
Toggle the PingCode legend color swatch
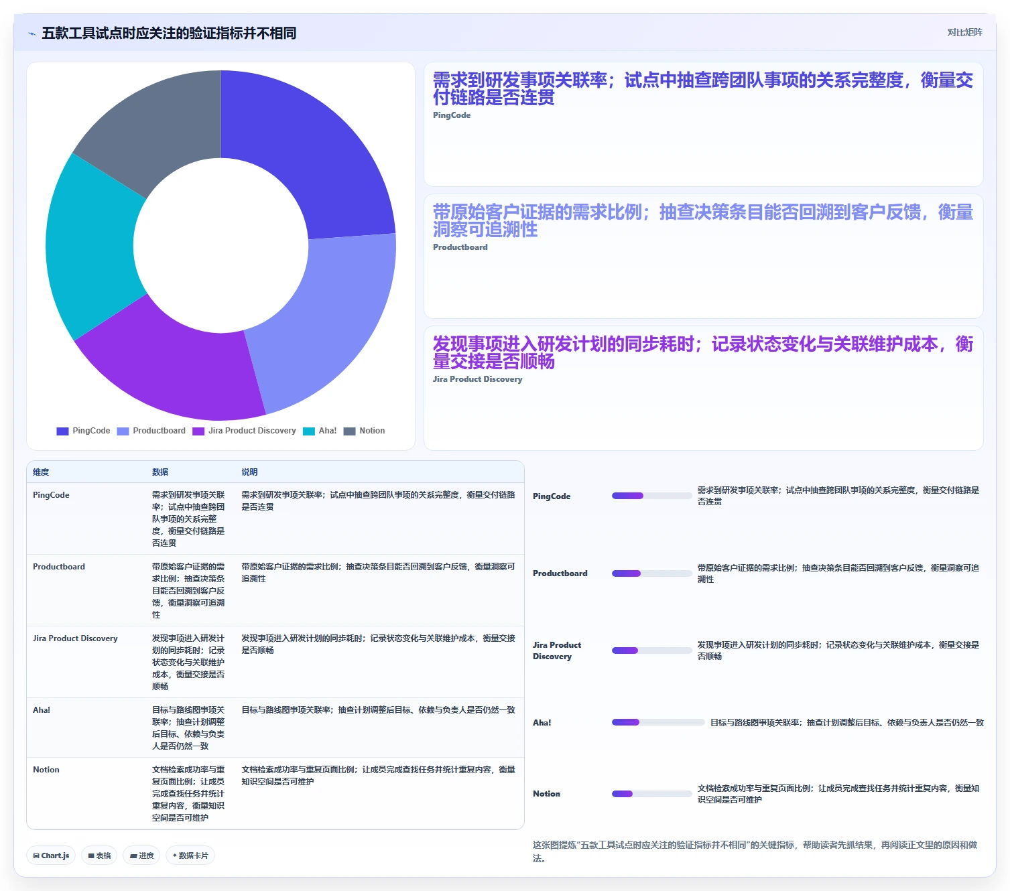click(63, 431)
